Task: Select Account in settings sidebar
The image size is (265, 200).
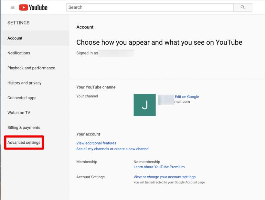Action: tap(35, 38)
